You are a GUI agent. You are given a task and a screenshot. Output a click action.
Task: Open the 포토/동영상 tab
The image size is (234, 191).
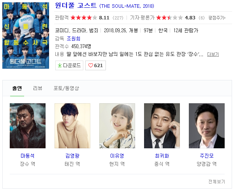point(66,88)
